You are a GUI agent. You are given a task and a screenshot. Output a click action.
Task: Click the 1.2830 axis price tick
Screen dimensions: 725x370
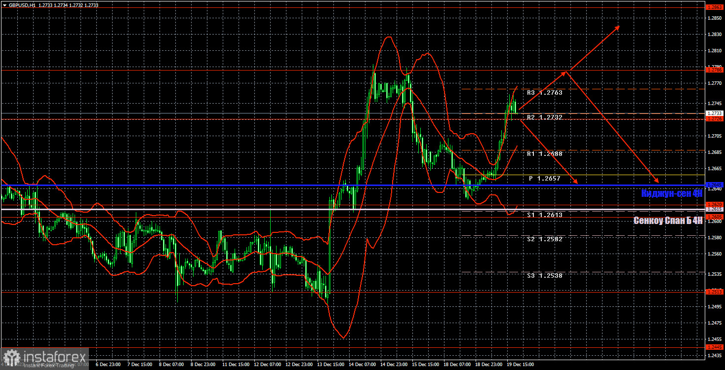[x=715, y=34]
